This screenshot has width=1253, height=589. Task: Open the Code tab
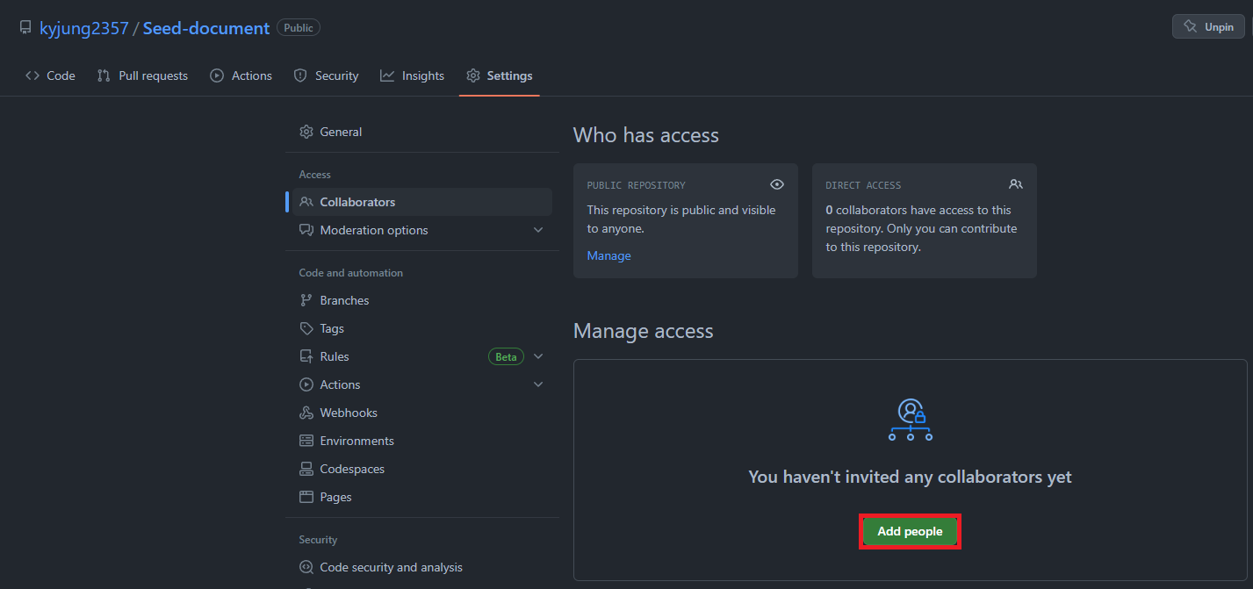(x=50, y=75)
